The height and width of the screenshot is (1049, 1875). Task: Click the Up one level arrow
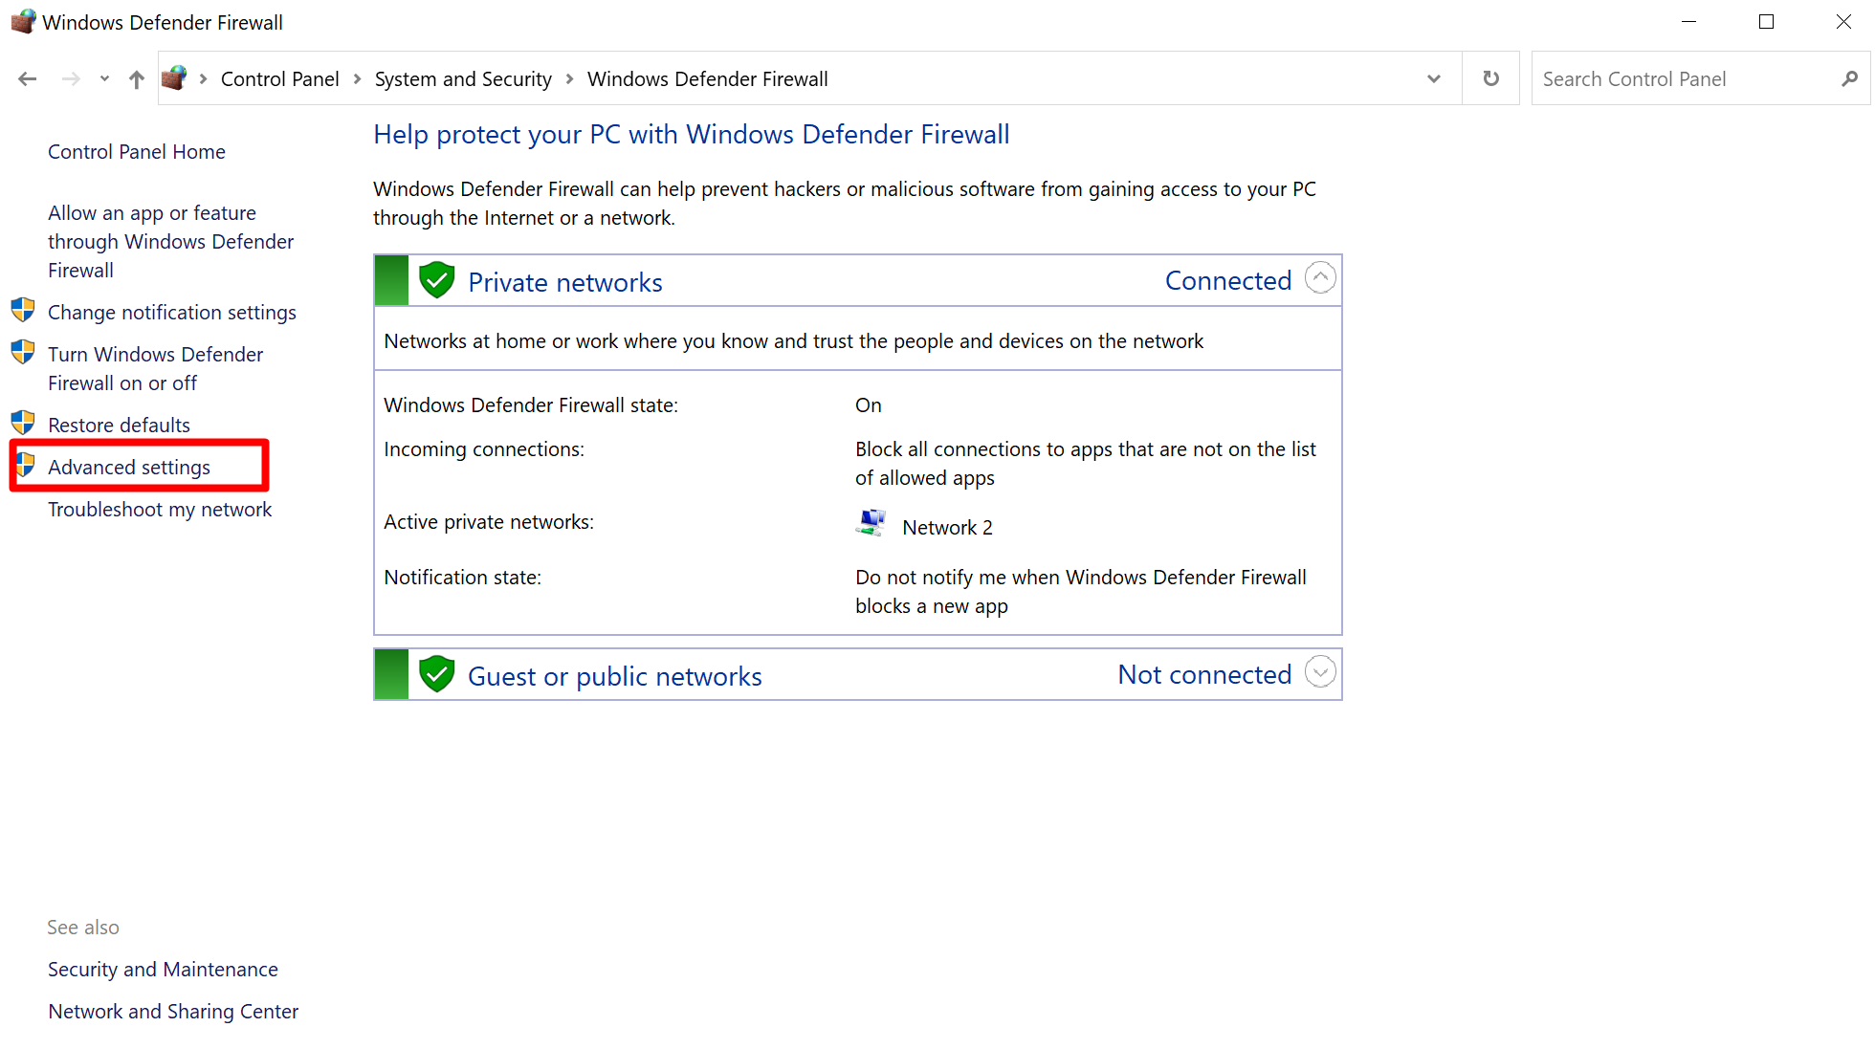pyautogui.click(x=137, y=79)
